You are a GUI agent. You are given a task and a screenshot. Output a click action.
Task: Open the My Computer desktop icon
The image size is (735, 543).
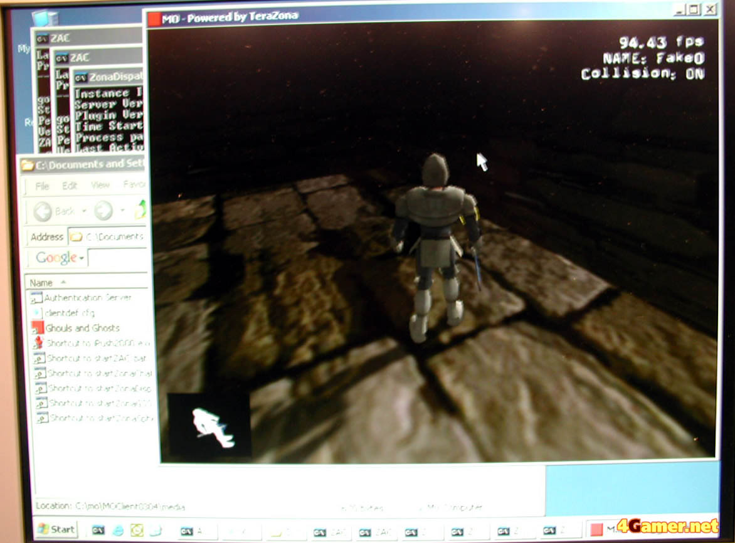[44, 22]
